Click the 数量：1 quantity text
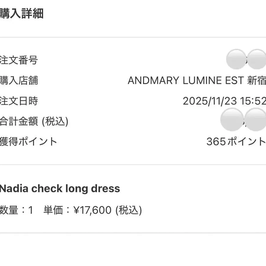Screen dimensions: 266x266 point(16,210)
